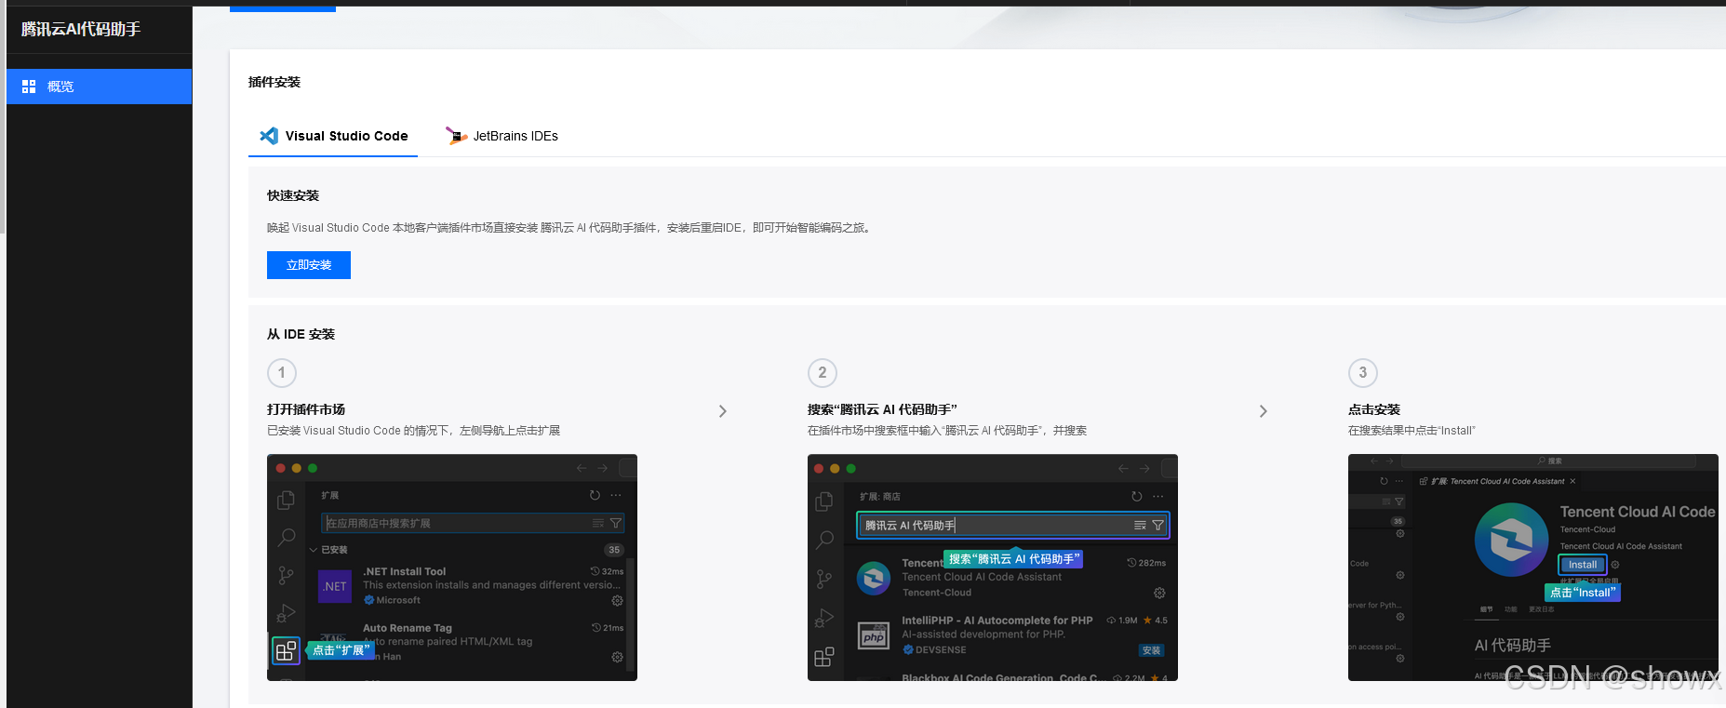Click the chevron arrow after step 打开插件市场
Screen dimensions: 1726x708
[x=723, y=411]
